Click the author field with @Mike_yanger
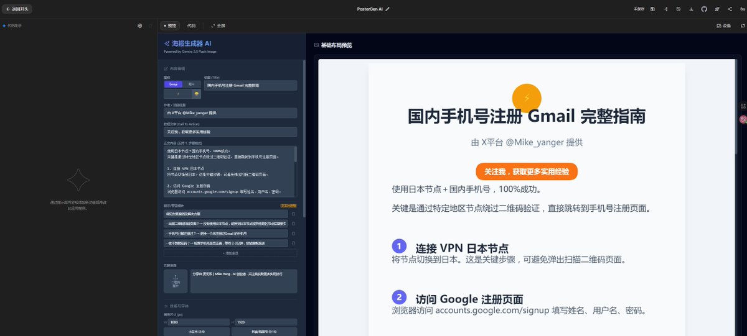 pos(230,113)
